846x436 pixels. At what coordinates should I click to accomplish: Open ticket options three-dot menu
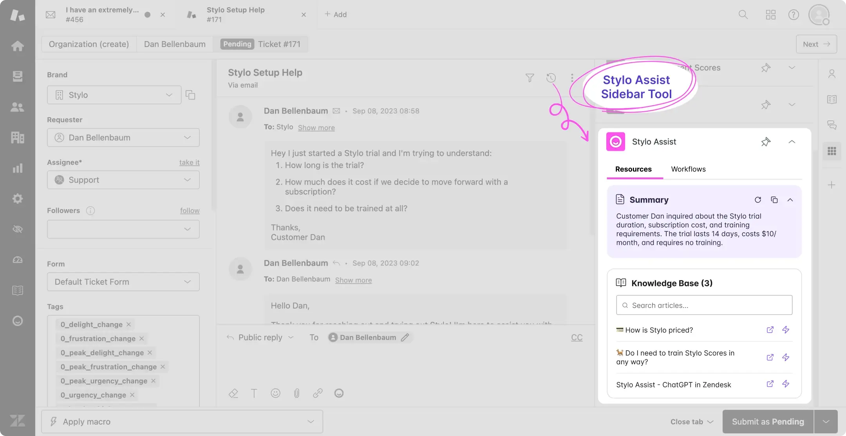point(572,78)
